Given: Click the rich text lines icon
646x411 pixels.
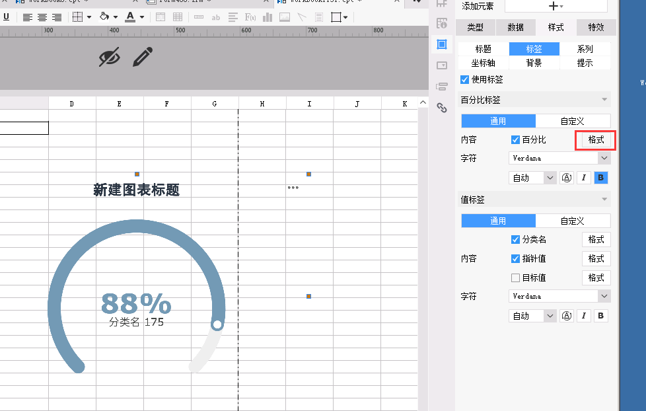Looking at the screenshot, I should [x=233, y=17].
